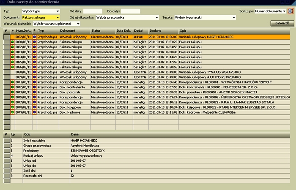This screenshot has height=190, width=296.
Task: Click blue arrow icon in row 0052/03/11
Action: pos(34,37)
